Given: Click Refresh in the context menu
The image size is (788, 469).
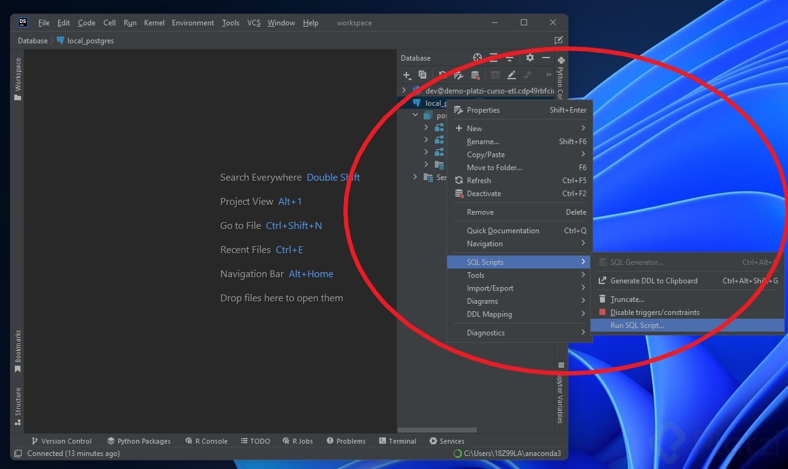Looking at the screenshot, I should (520, 181).
